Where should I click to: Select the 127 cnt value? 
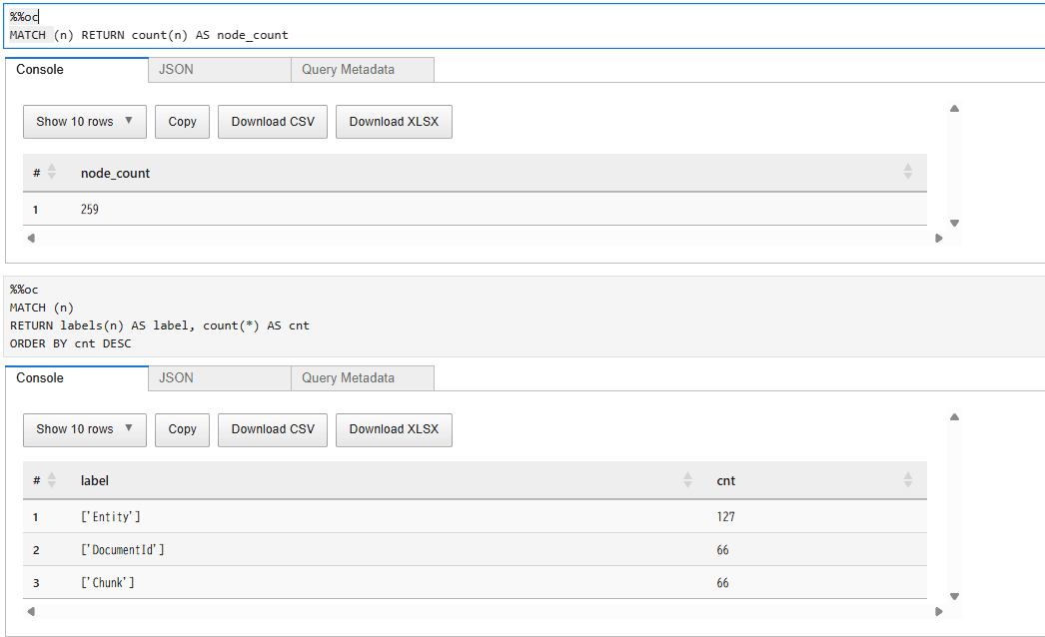[x=725, y=517]
